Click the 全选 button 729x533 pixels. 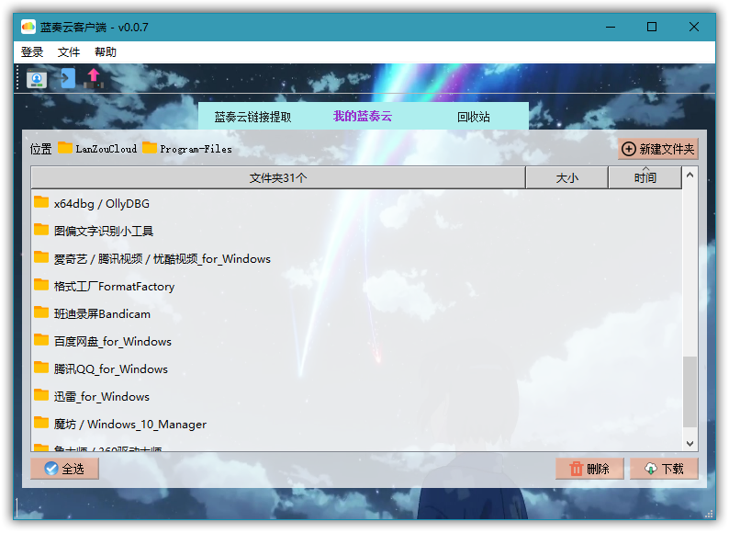64,469
